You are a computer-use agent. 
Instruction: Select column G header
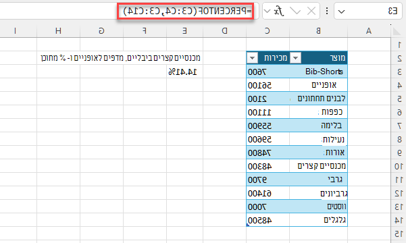tap(101, 31)
